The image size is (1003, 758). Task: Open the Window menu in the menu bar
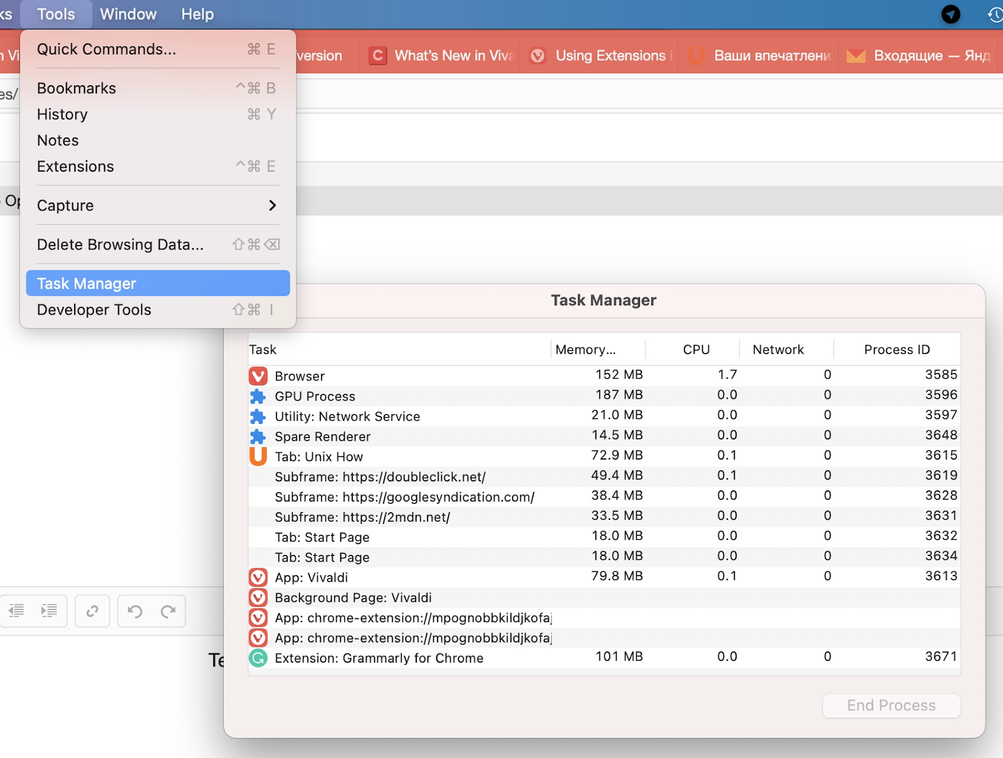tap(128, 14)
